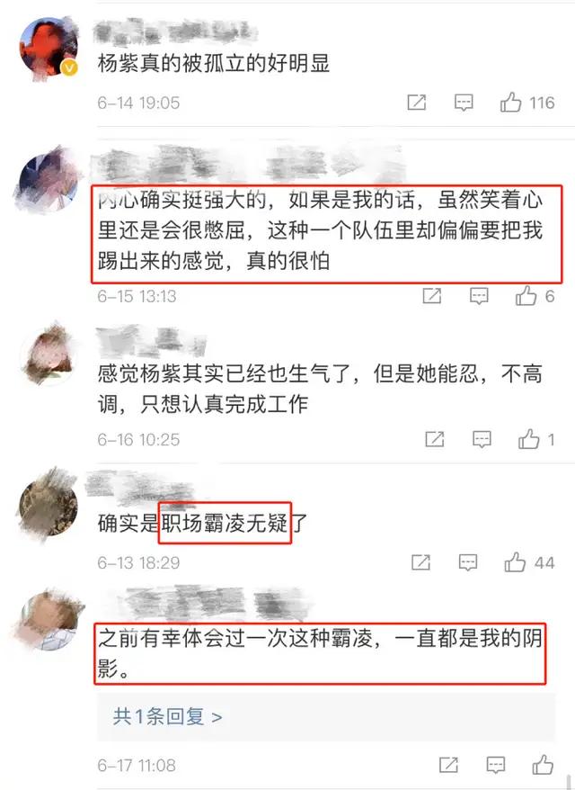Open the comment text 杨紫真的被孤立的好明显
The width and height of the screenshot is (575, 790).
pos(214,64)
